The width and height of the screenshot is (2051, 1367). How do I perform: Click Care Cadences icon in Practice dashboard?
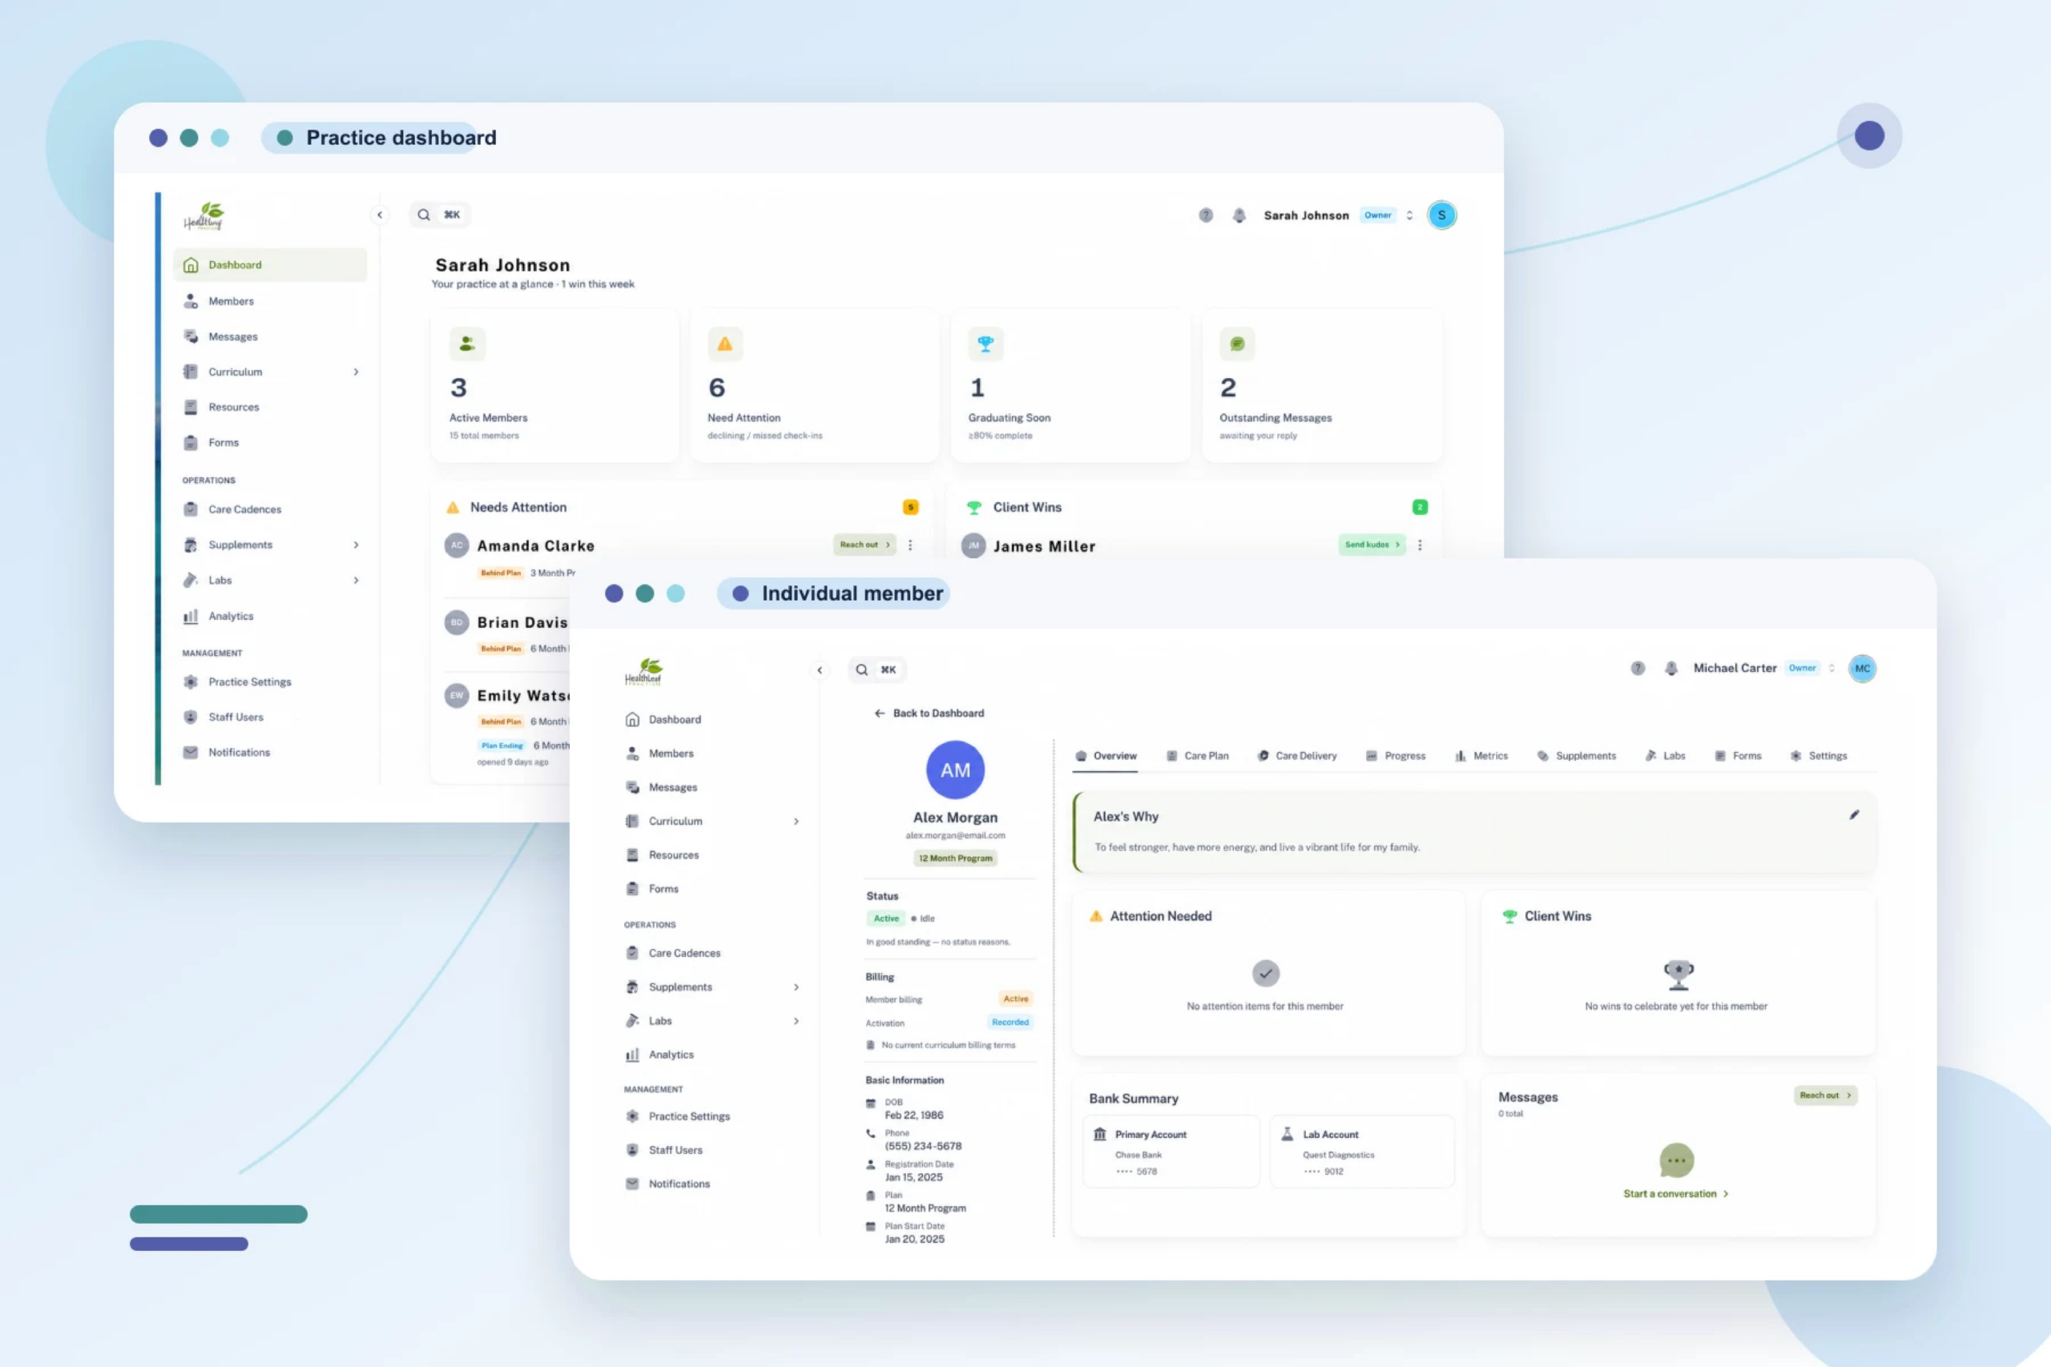click(190, 509)
